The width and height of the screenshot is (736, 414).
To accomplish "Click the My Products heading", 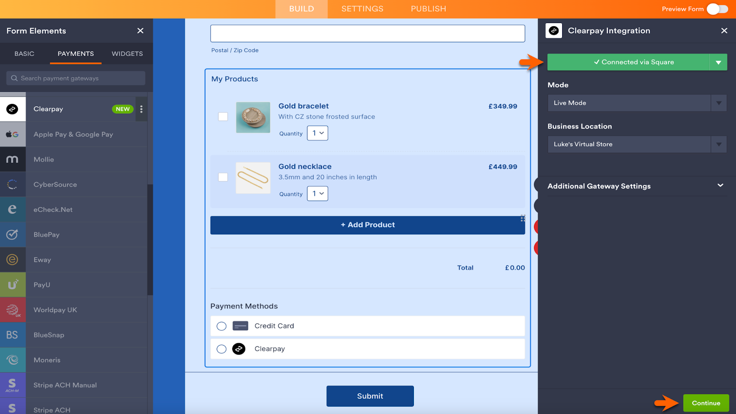I will (x=235, y=79).
